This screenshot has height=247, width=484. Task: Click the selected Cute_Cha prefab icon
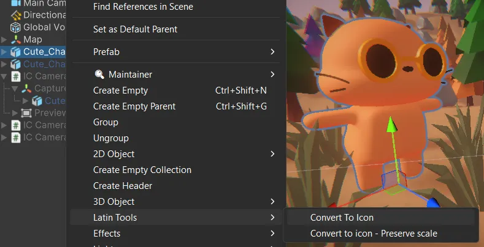click(x=15, y=52)
